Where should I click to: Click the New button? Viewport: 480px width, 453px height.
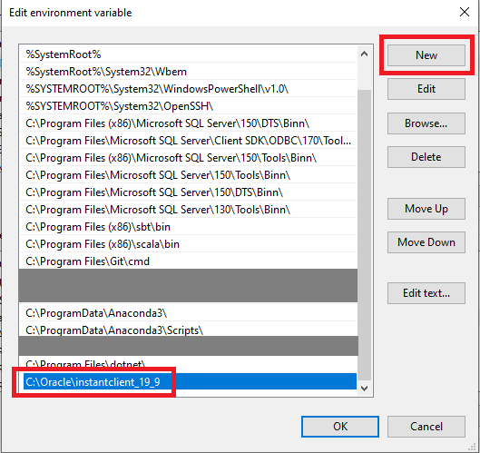426,55
